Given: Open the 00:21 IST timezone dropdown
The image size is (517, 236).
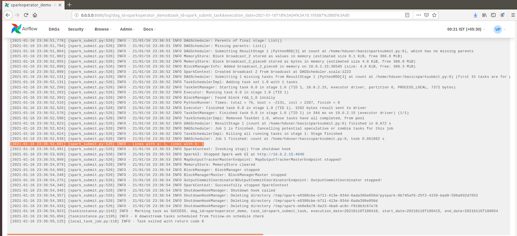Looking at the screenshot, I should pos(466,29).
